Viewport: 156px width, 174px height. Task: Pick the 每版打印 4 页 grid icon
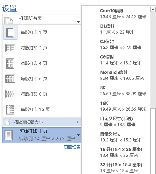[x=10, y=63]
